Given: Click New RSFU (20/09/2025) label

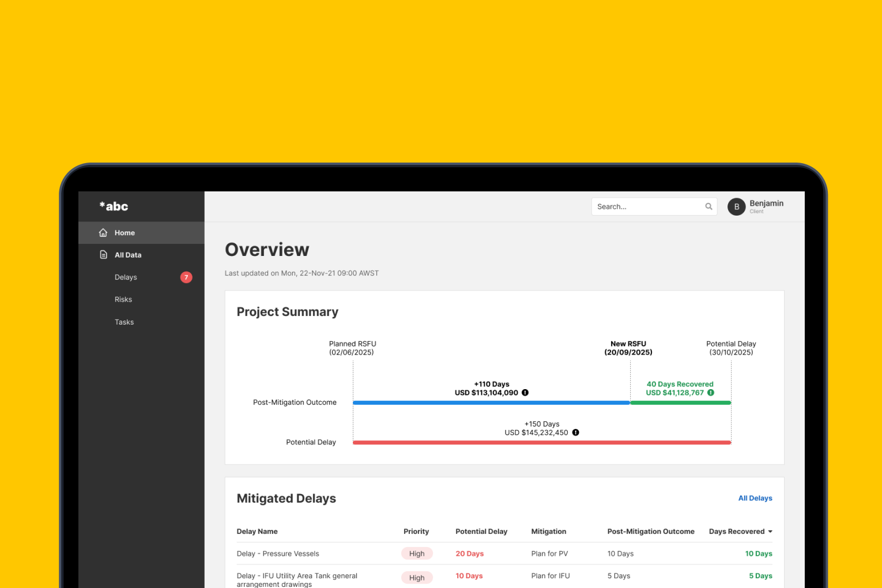Looking at the screenshot, I should [628, 348].
